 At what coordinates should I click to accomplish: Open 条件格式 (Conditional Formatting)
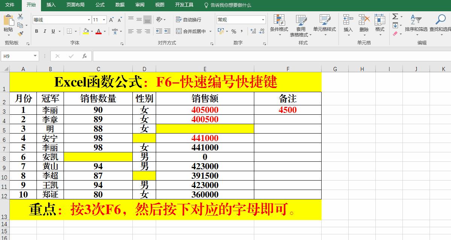[280, 23]
